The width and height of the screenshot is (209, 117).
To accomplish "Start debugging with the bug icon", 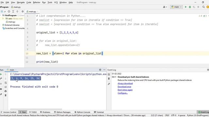I will (x=190, y=7).
